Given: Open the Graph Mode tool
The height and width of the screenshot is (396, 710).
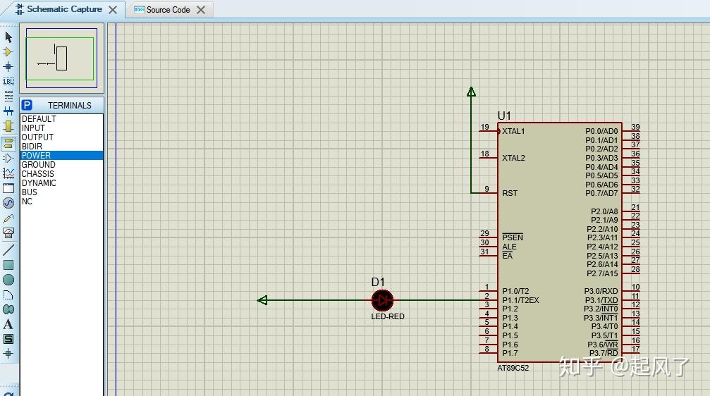Looking at the screenshot, I should (x=8, y=173).
